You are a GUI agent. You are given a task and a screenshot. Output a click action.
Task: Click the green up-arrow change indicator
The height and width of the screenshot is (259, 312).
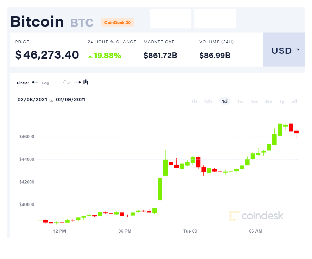click(x=90, y=57)
